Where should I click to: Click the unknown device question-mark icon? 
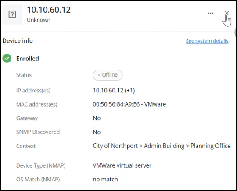point(12,15)
